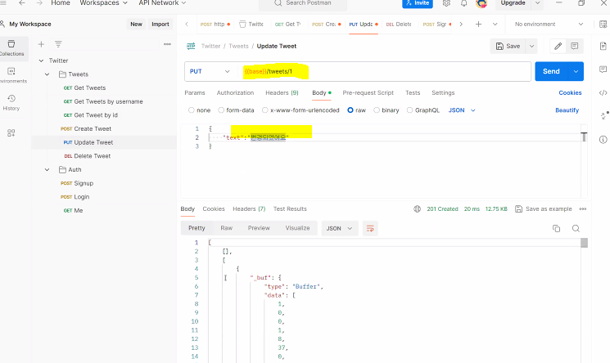The height and width of the screenshot is (363, 610).
Task: Click the filter collections icon
Action: click(58, 44)
